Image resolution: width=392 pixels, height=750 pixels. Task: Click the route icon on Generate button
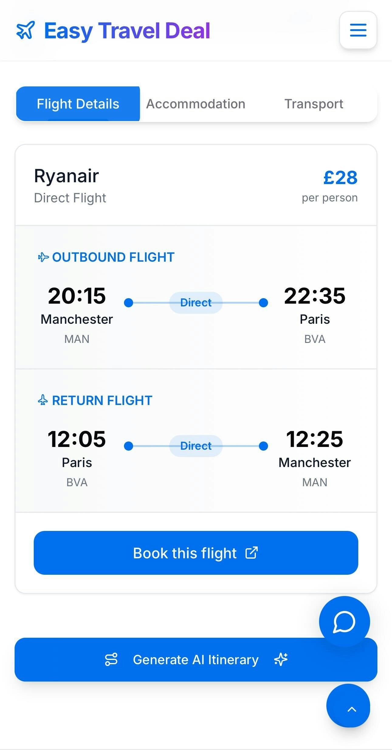tap(111, 659)
